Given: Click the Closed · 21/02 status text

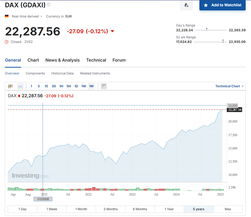Looking at the screenshot, I should click(x=22, y=42).
